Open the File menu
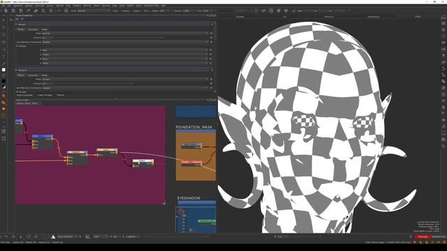Screen dimensions: 447x251 (3, 6)
